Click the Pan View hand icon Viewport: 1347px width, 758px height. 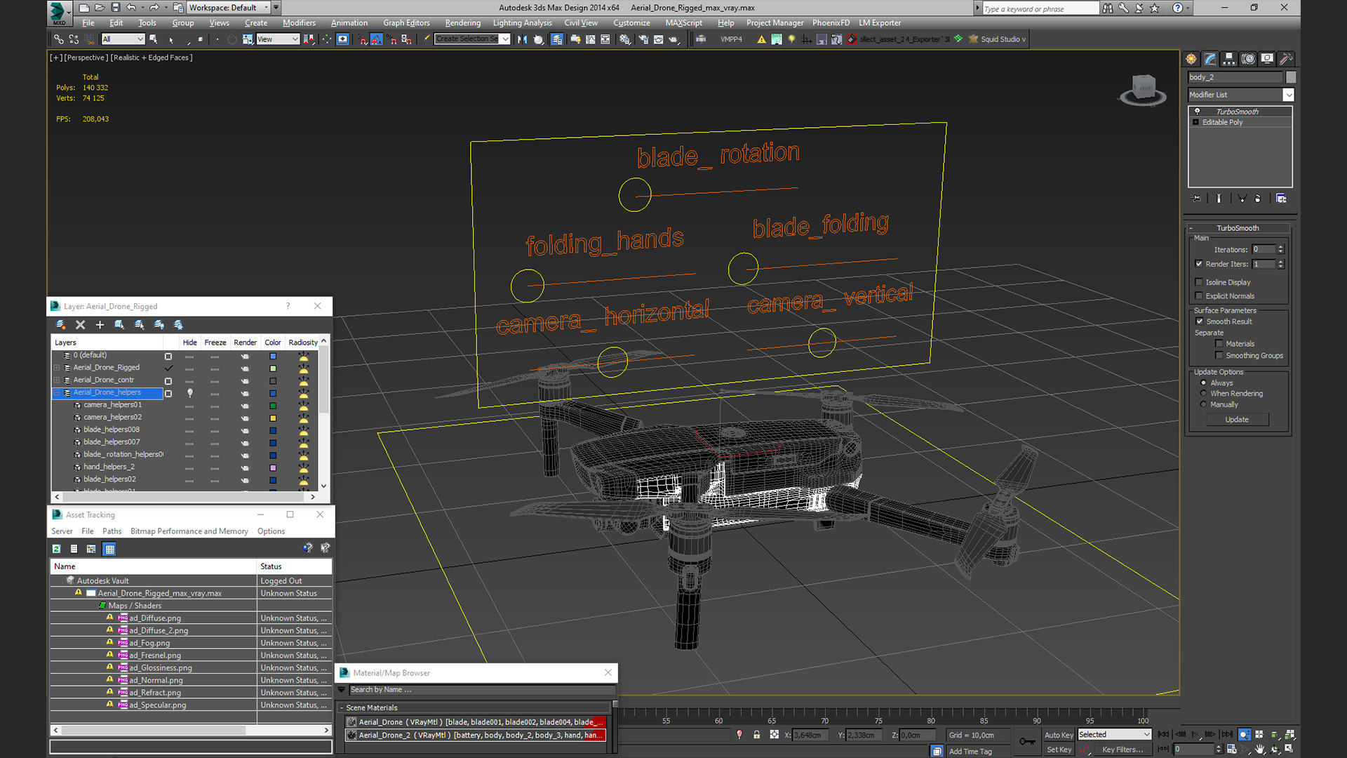click(1260, 749)
